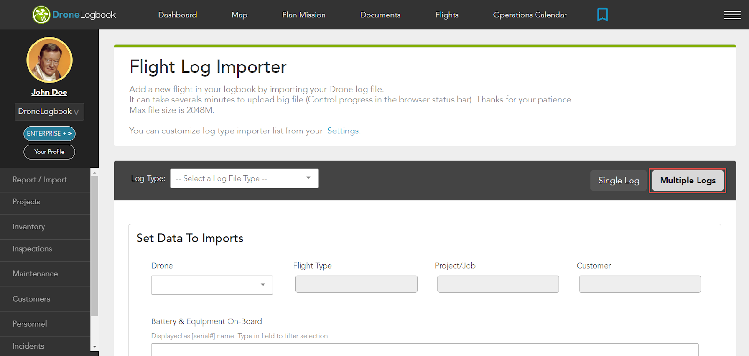The width and height of the screenshot is (749, 356).
Task: Open Plan Mission
Action: pyautogui.click(x=304, y=15)
